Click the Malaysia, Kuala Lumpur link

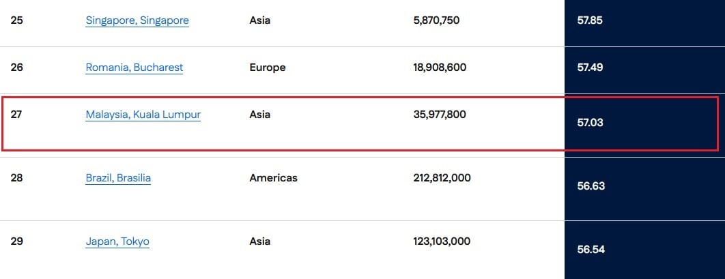(143, 115)
